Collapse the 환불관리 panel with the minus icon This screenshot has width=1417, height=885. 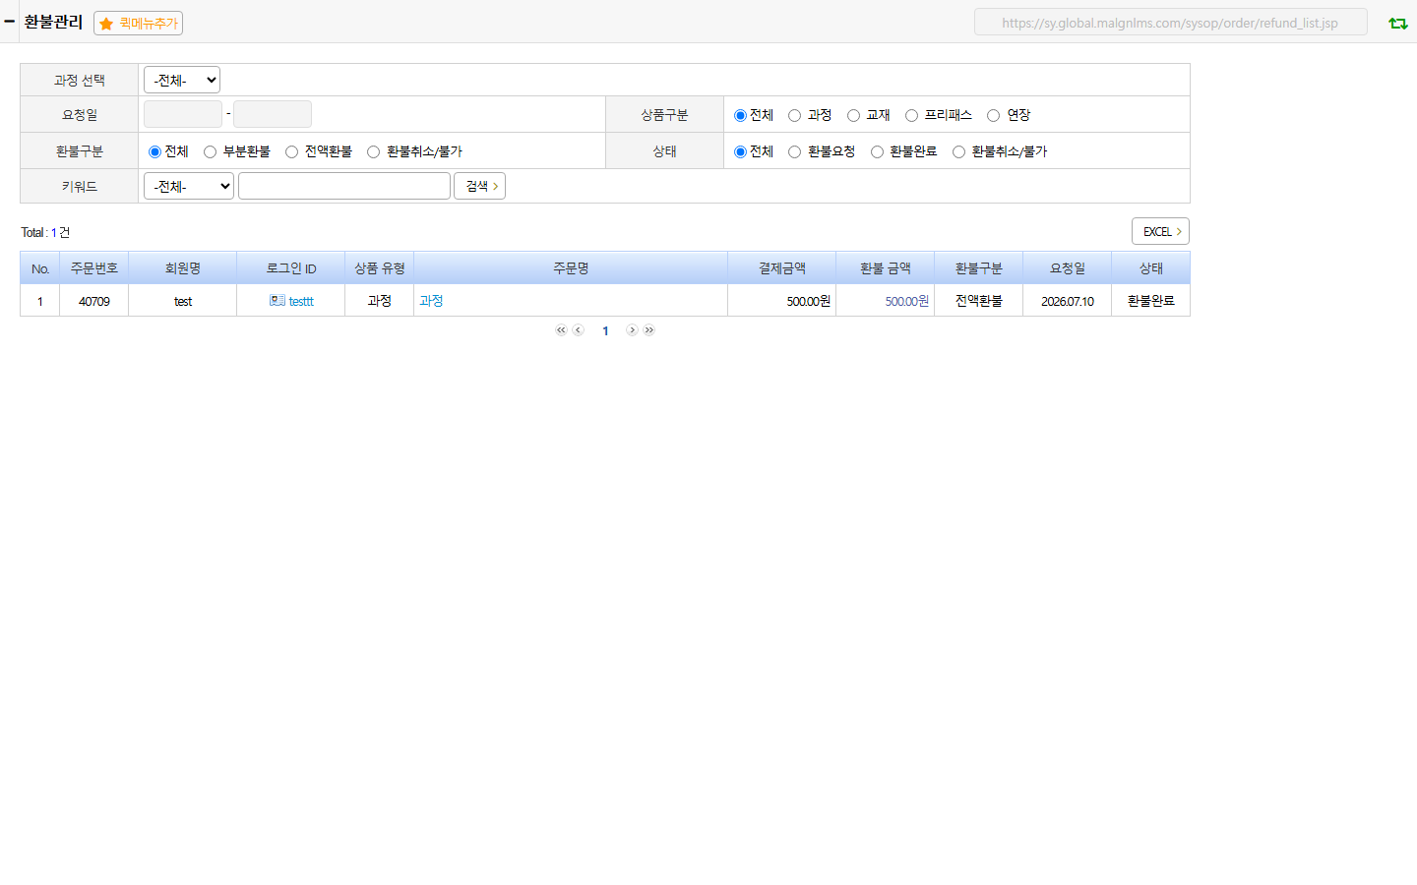pyautogui.click(x=9, y=22)
